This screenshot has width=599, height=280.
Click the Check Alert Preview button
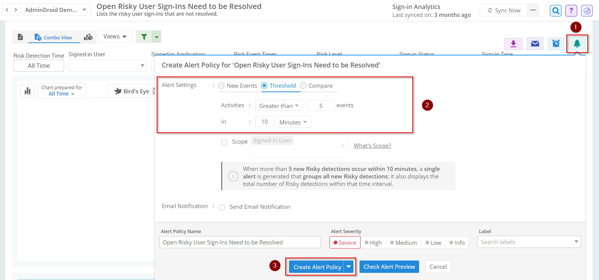coord(389,267)
